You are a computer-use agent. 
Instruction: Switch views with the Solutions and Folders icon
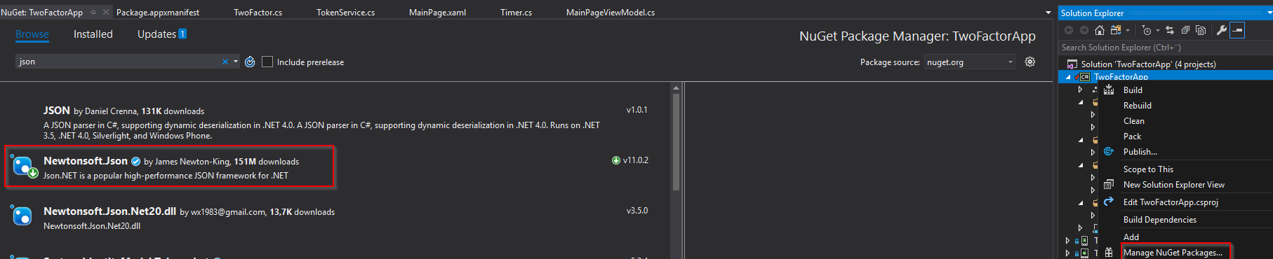click(x=1116, y=30)
